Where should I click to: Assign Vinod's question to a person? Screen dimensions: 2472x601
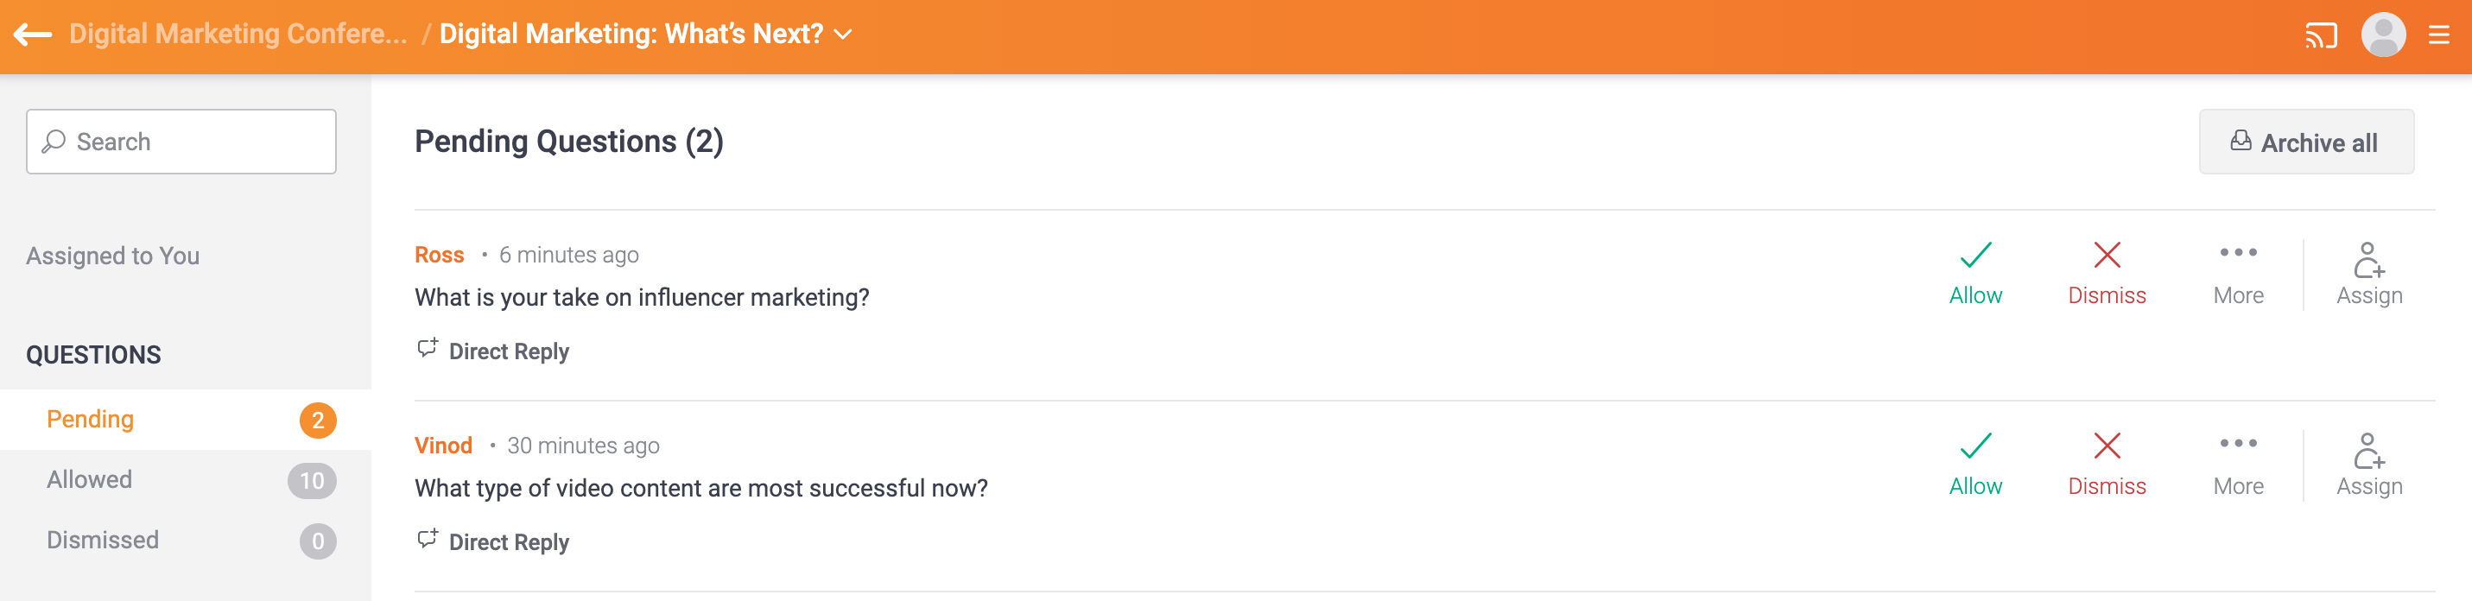[2368, 464]
